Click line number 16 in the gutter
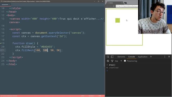Screen dimensions: 172x97 (3, 33)
